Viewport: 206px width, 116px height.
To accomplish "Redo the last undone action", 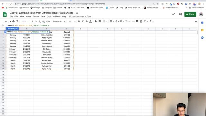I will [10, 21].
